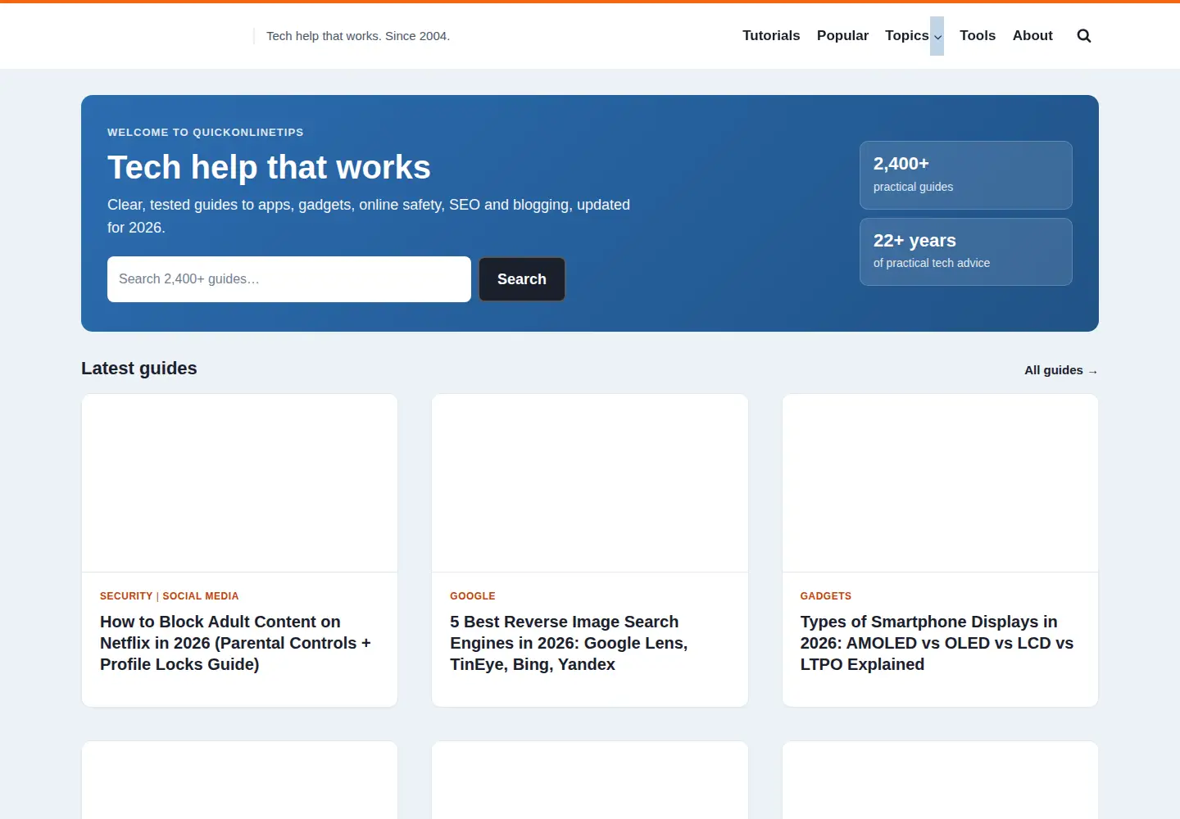
Task: Open the SECURITY category label
Action: coord(126,596)
